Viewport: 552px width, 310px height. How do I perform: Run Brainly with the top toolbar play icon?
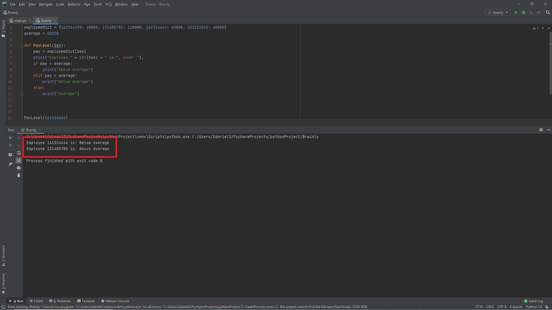(x=516, y=13)
